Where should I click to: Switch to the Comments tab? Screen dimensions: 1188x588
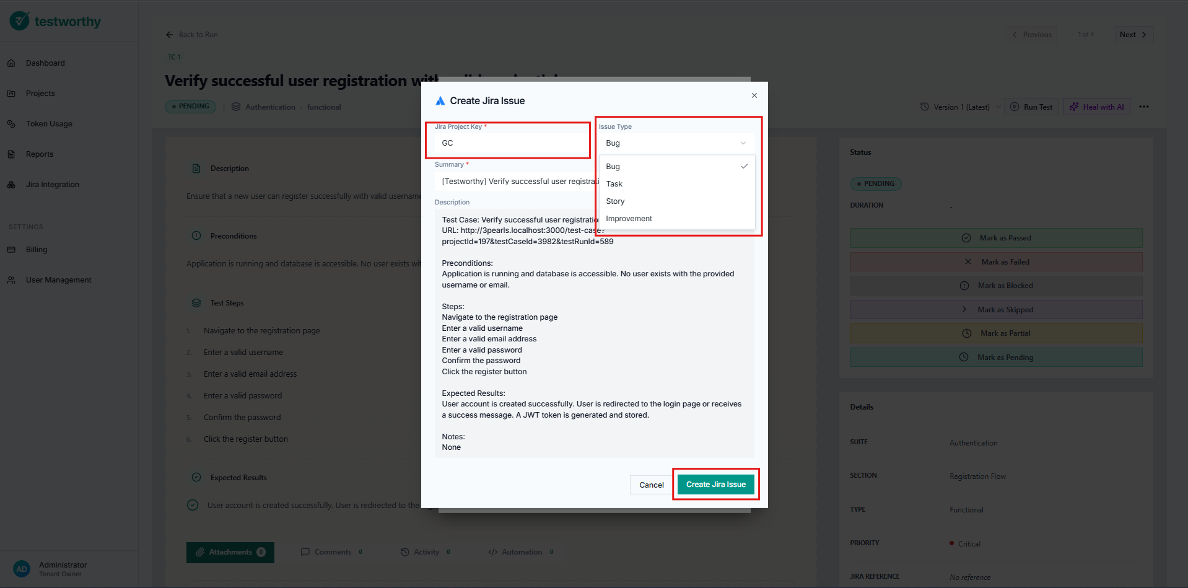[332, 552]
